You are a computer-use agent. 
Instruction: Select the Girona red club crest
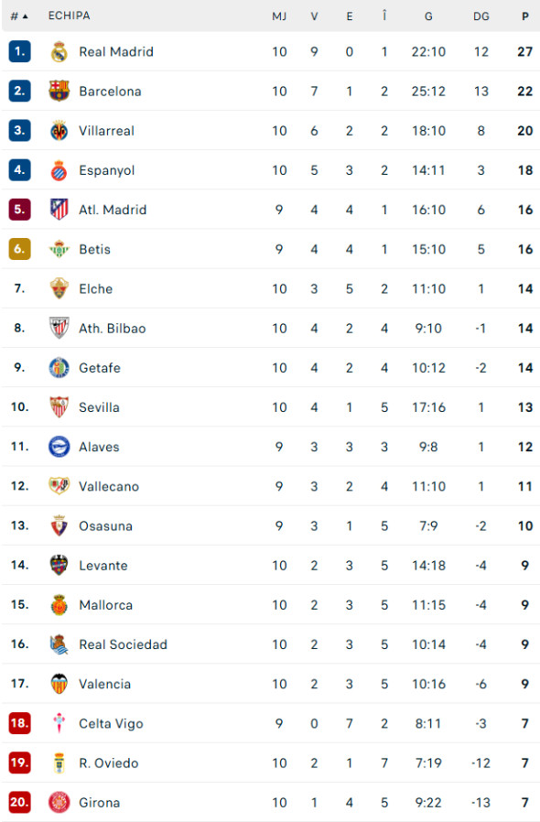[x=59, y=803]
